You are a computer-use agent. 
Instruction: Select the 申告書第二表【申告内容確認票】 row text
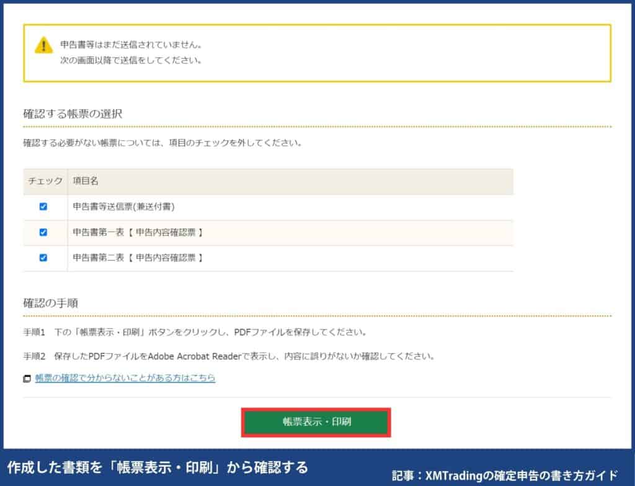[x=138, y=258]
